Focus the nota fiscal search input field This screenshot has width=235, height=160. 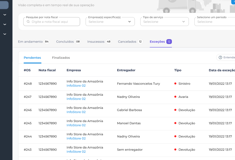click(54, 22)
